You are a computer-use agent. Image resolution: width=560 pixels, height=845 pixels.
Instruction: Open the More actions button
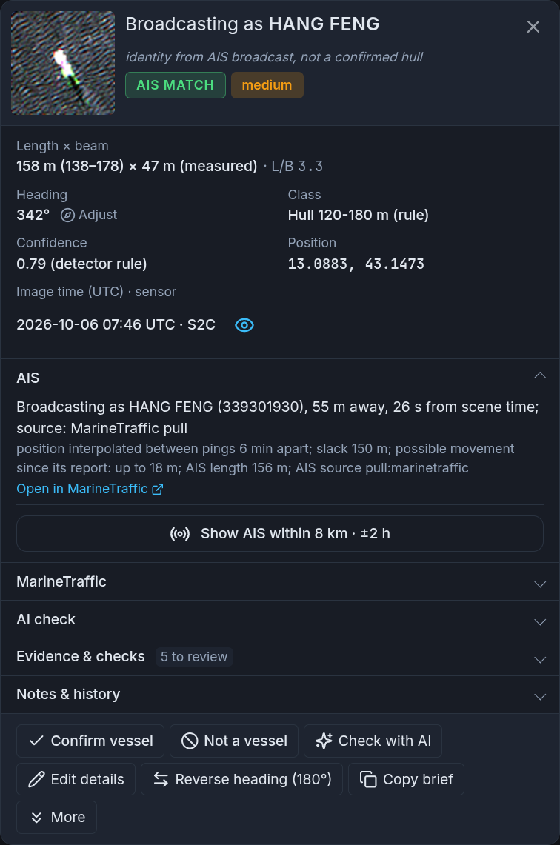[x=56, y=817]
